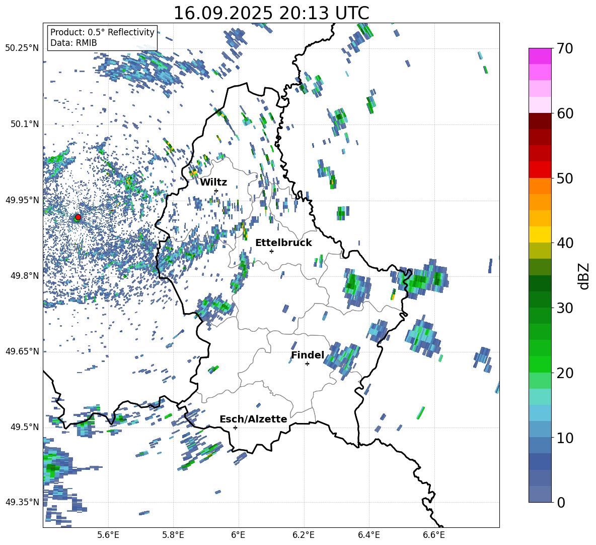Click the Esch/Alzette city label

click(x=253, y=419)
